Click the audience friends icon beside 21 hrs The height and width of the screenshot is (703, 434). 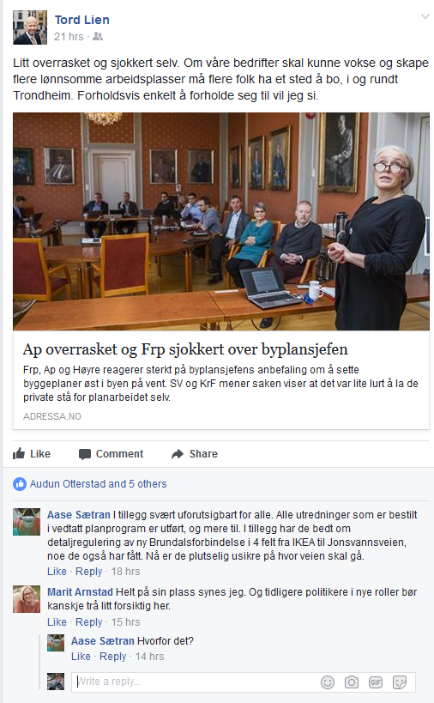(98, 37)
